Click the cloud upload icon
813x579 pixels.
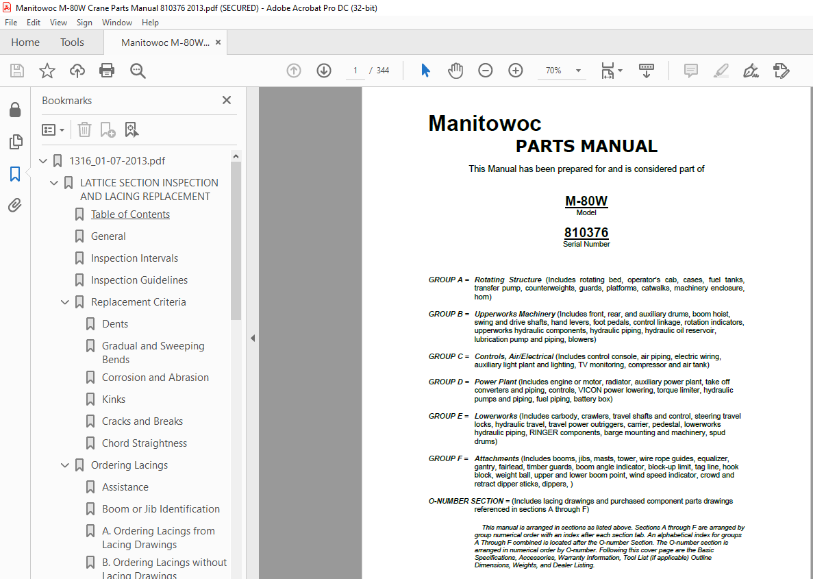pyautogui.click(x=77, y=71)
